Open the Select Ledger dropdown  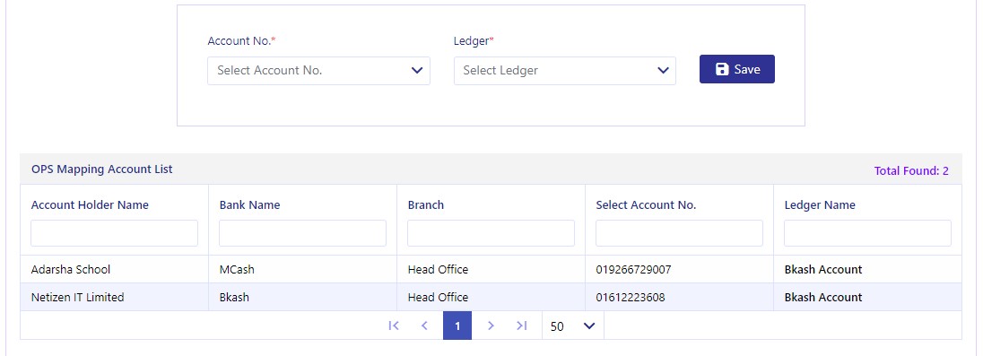pos(565,71)
